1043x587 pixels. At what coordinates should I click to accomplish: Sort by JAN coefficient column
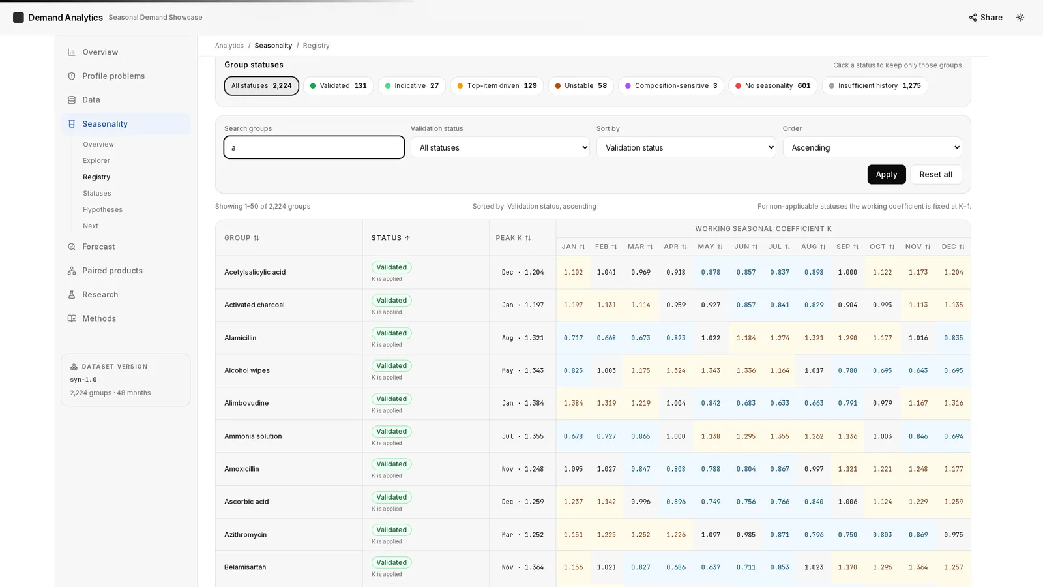pos(574,247)
